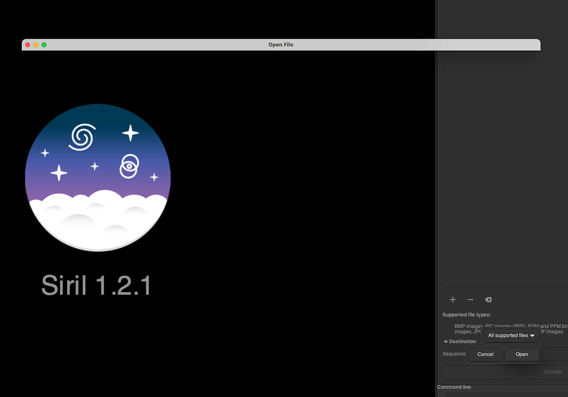Add files to convert using the plus icon
568x397 pixels.
click(x=453, y=299)
